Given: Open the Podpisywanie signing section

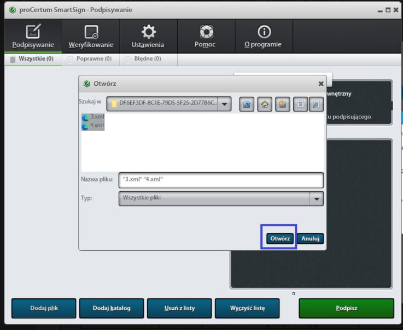Looking at the screenshot, I should pyautogui.click(x=33, y=36).
